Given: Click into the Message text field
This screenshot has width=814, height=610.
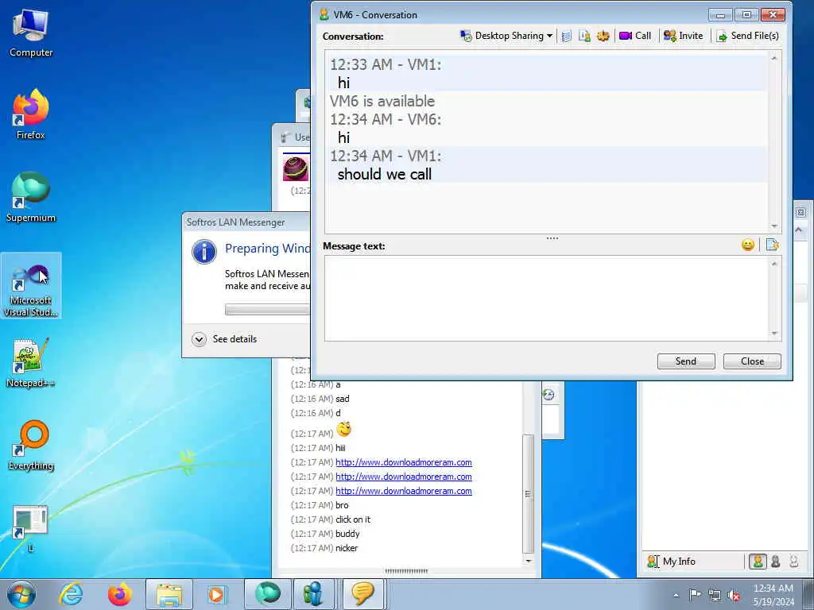Looking at the screenshot, I should point(547,299).
